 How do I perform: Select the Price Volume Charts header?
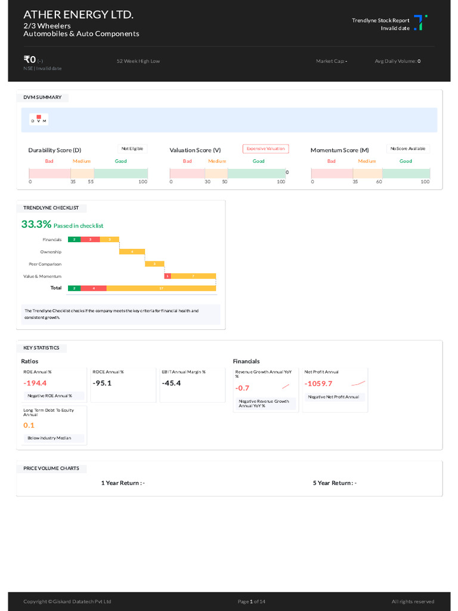click(x=51, y=468)
